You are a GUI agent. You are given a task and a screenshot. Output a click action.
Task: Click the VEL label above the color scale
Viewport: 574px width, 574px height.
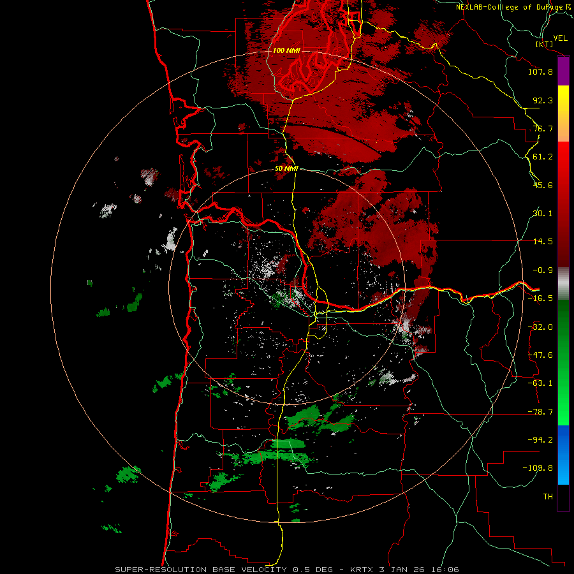(560, 38)
